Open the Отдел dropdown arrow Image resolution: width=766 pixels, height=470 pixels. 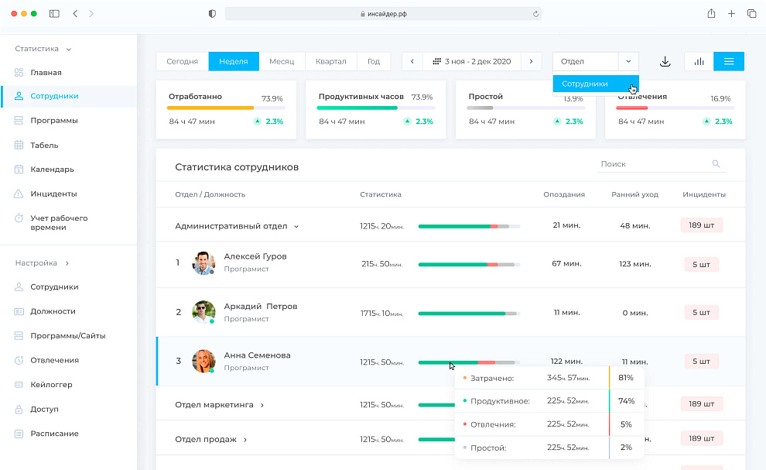(x=628, y=62)
